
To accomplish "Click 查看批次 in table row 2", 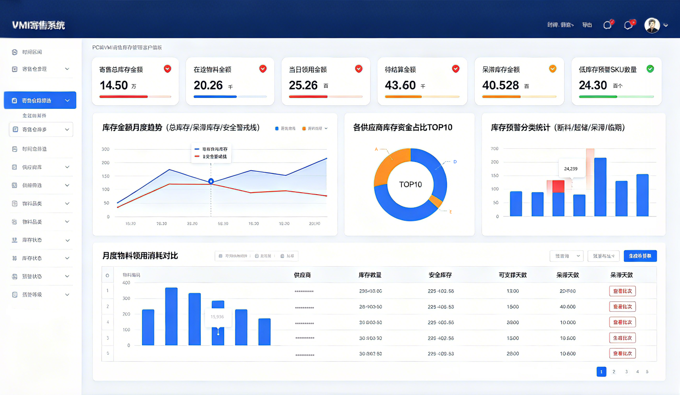I will tap(622, 307).
